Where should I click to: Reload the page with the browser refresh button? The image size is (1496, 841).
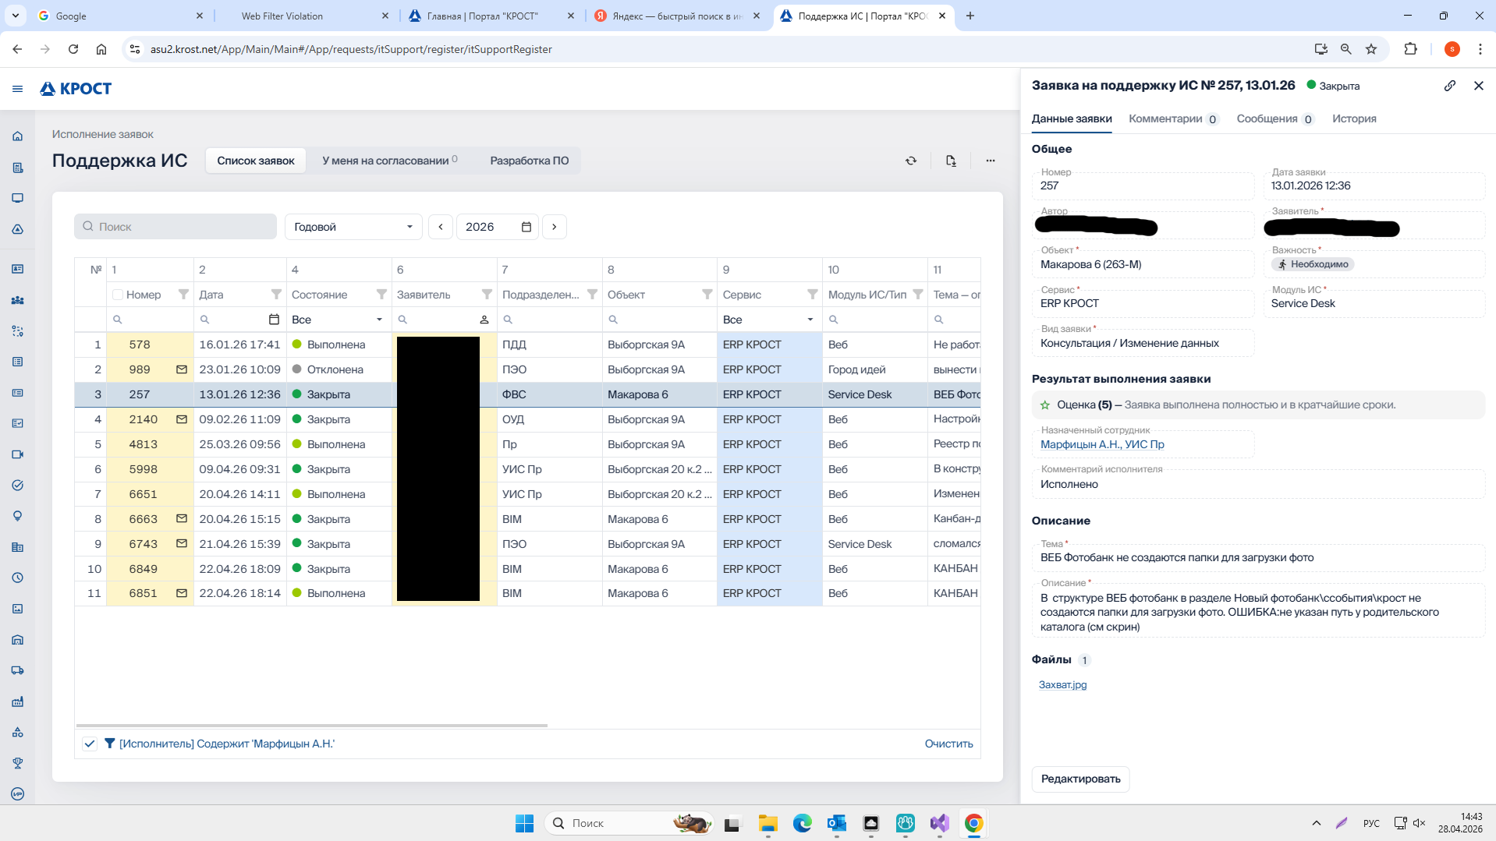point(73,49)
